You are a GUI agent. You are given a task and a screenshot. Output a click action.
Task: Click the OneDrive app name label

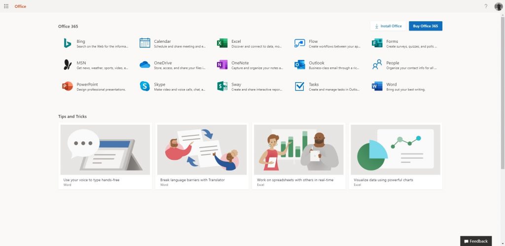coord(163,62)
